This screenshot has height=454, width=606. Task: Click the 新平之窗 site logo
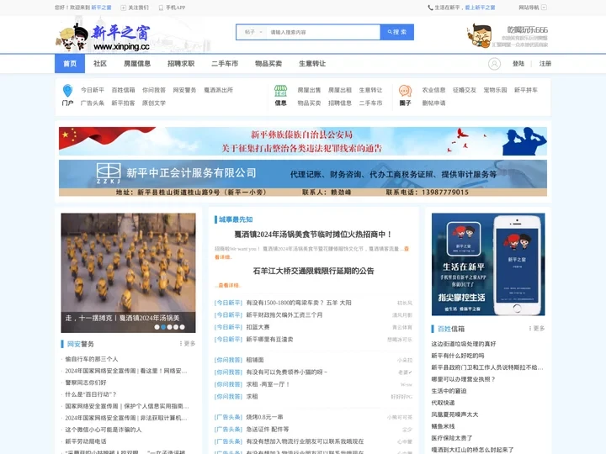click(x=104, y=38)
